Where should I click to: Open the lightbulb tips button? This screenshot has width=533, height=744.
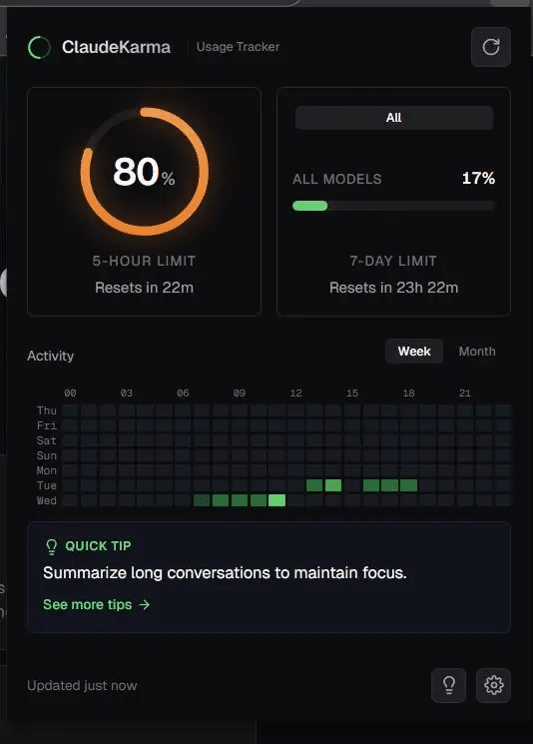(448, 685)
